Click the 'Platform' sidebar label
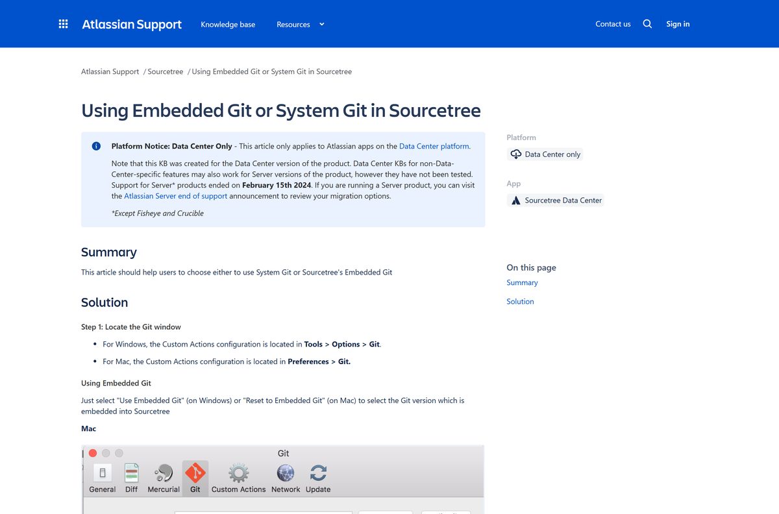 521,138
